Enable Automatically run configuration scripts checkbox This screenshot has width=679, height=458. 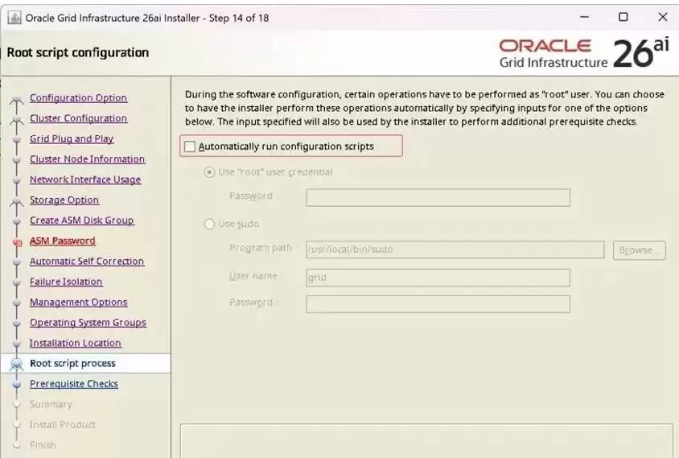[x=190, y=146]
